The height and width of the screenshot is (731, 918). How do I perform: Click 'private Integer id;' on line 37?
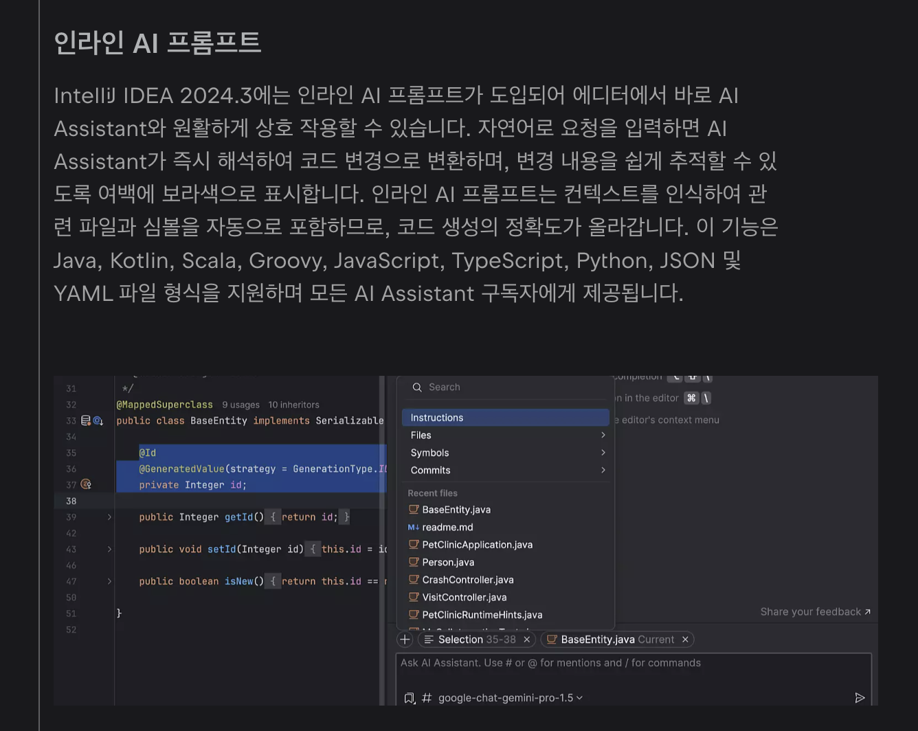192,485
